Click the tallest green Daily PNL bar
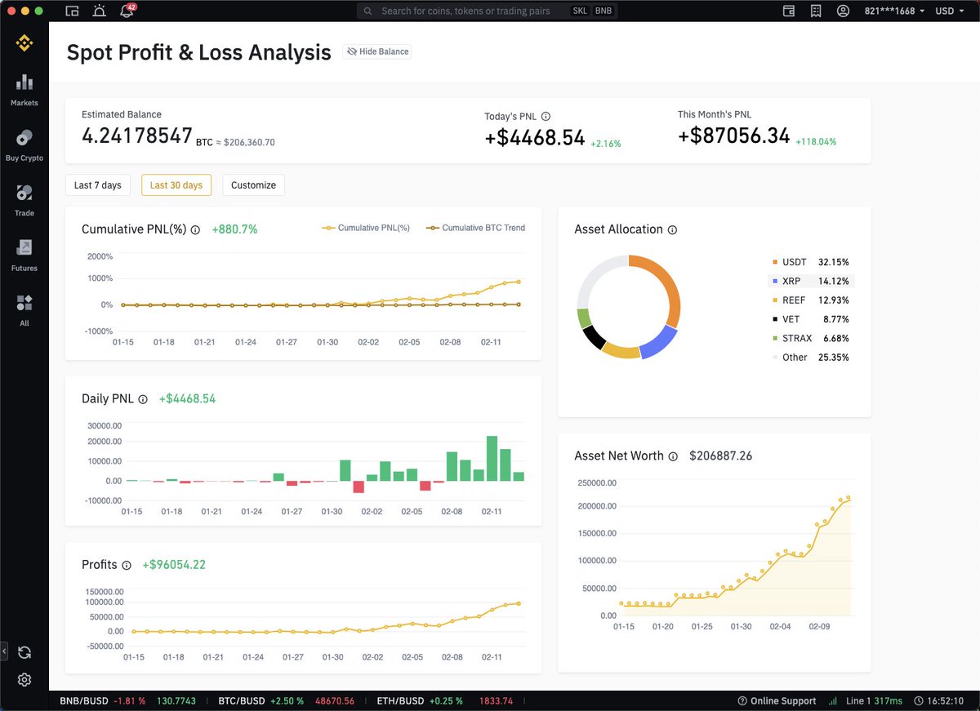This screenshot has height=711, width=980. pos(492,459)
